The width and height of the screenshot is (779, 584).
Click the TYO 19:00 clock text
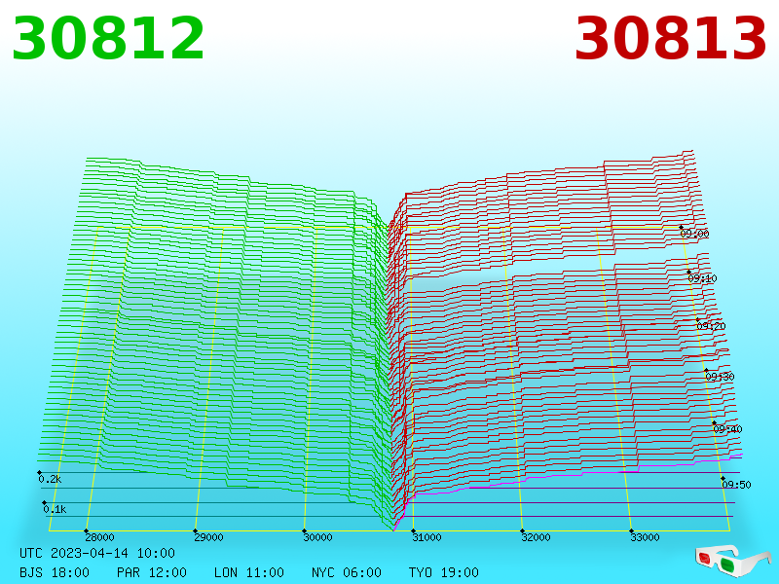click(x=444, y=572)
